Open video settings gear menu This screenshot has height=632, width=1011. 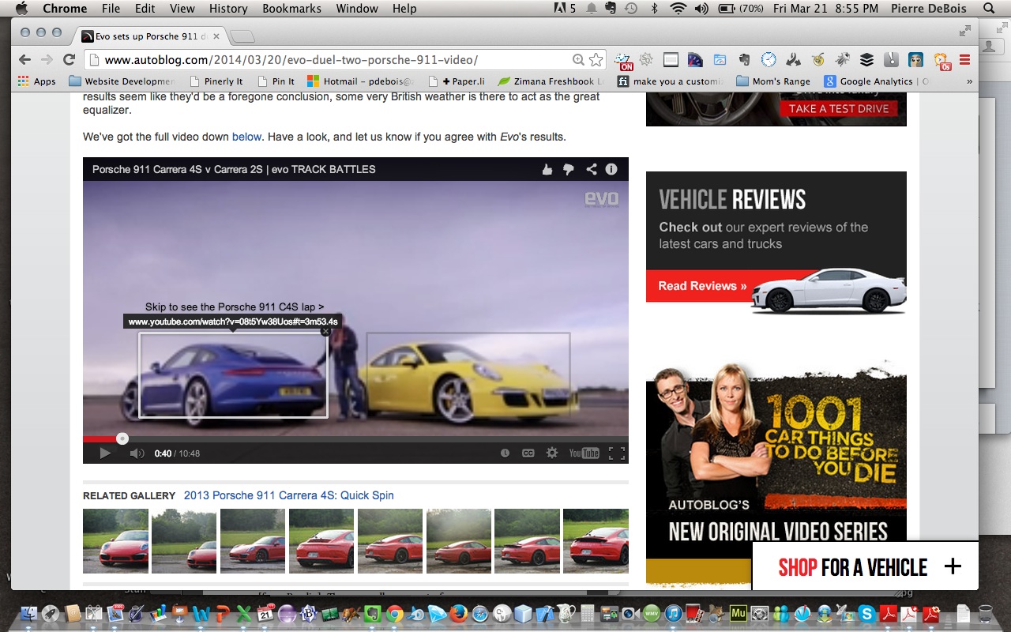click(x=552, y=453)
